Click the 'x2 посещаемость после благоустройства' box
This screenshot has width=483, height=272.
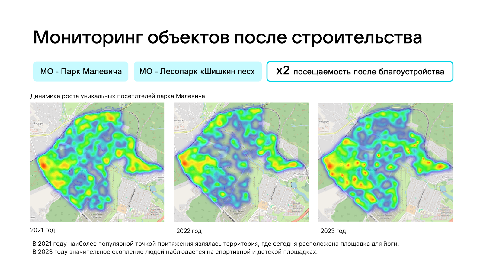360,72
